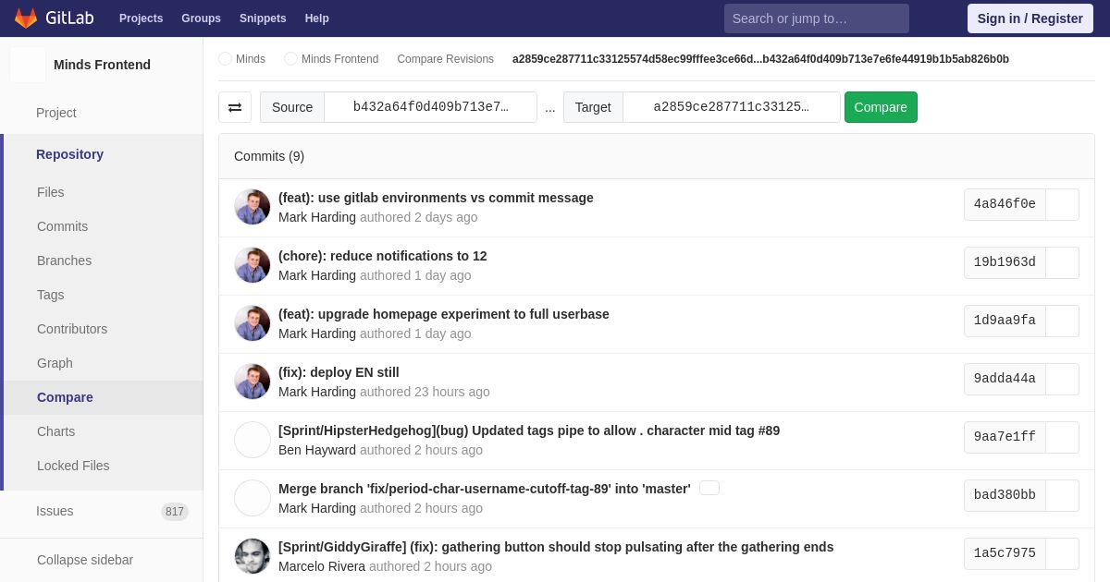Go to Branches in sidebar
Viewport: 1110px width, 582px height.
(64, 261)
